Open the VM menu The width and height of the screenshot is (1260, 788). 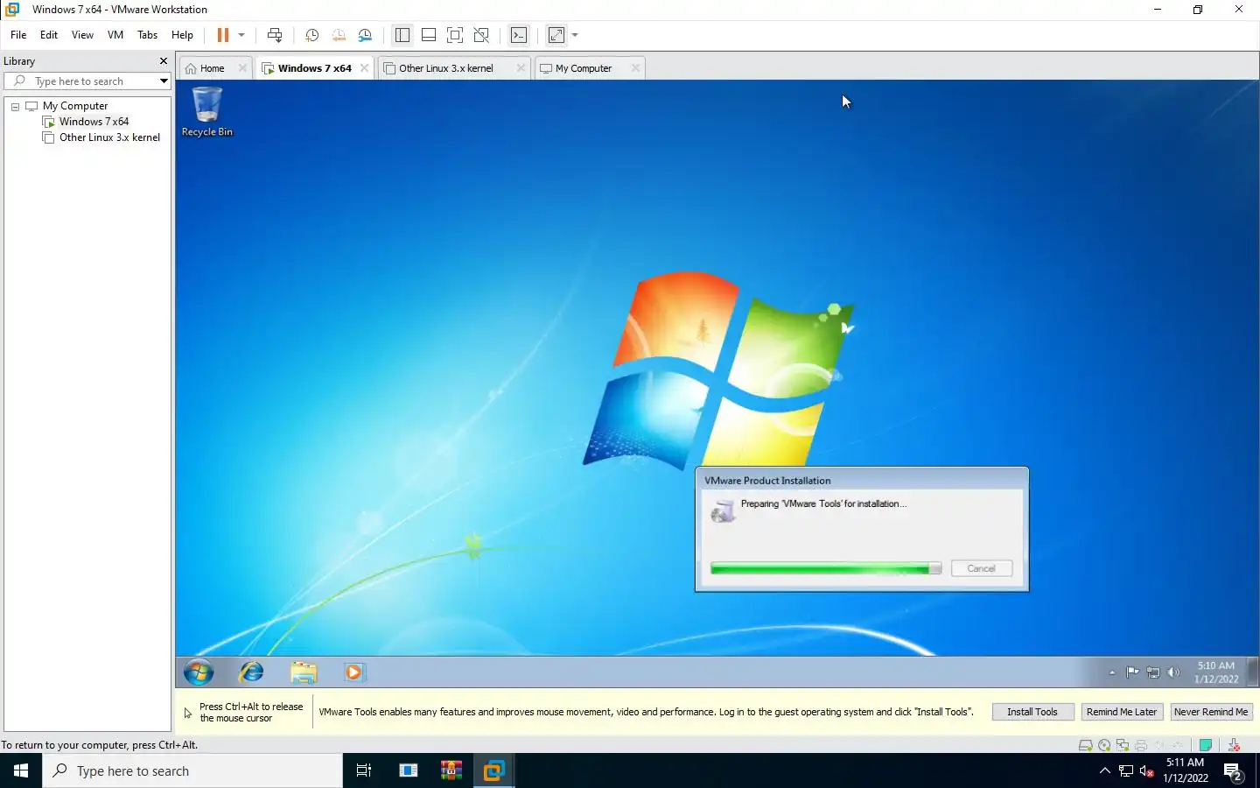click(115, 35)
